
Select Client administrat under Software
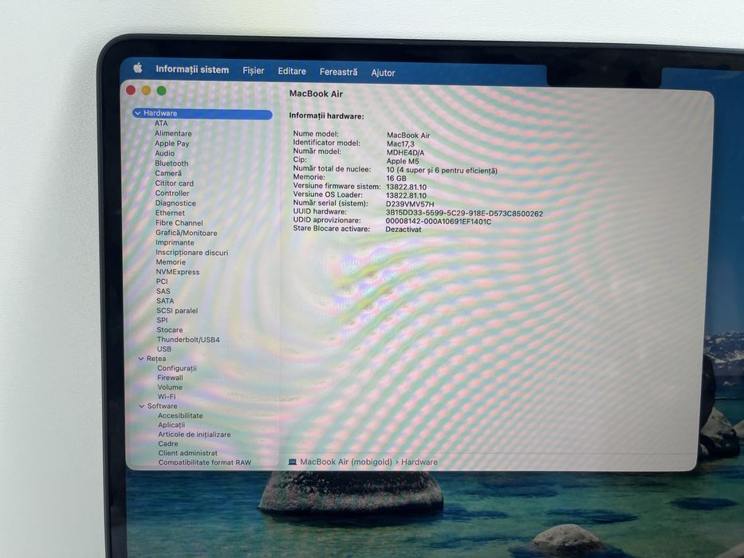pyautogui.click(x=188, y=453)
